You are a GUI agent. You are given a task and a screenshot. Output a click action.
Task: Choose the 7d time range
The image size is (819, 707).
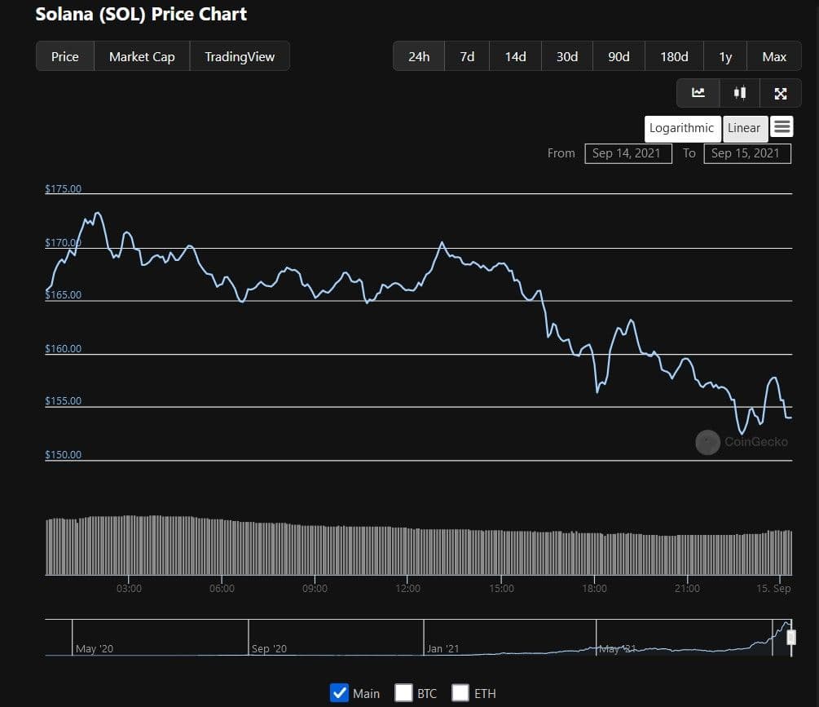click(x=467, y=56)
